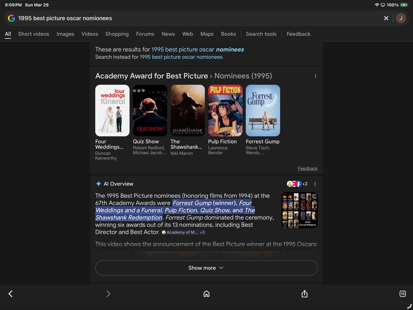
Task: Open the Nominees panel three-dot menu
Action: 316,76
